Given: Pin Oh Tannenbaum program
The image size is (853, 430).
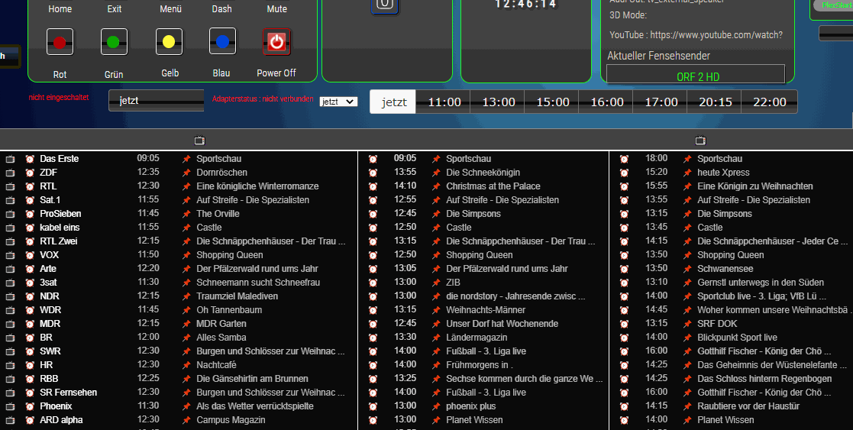Looking at the screenshot, I should click(x=186, y=310).
